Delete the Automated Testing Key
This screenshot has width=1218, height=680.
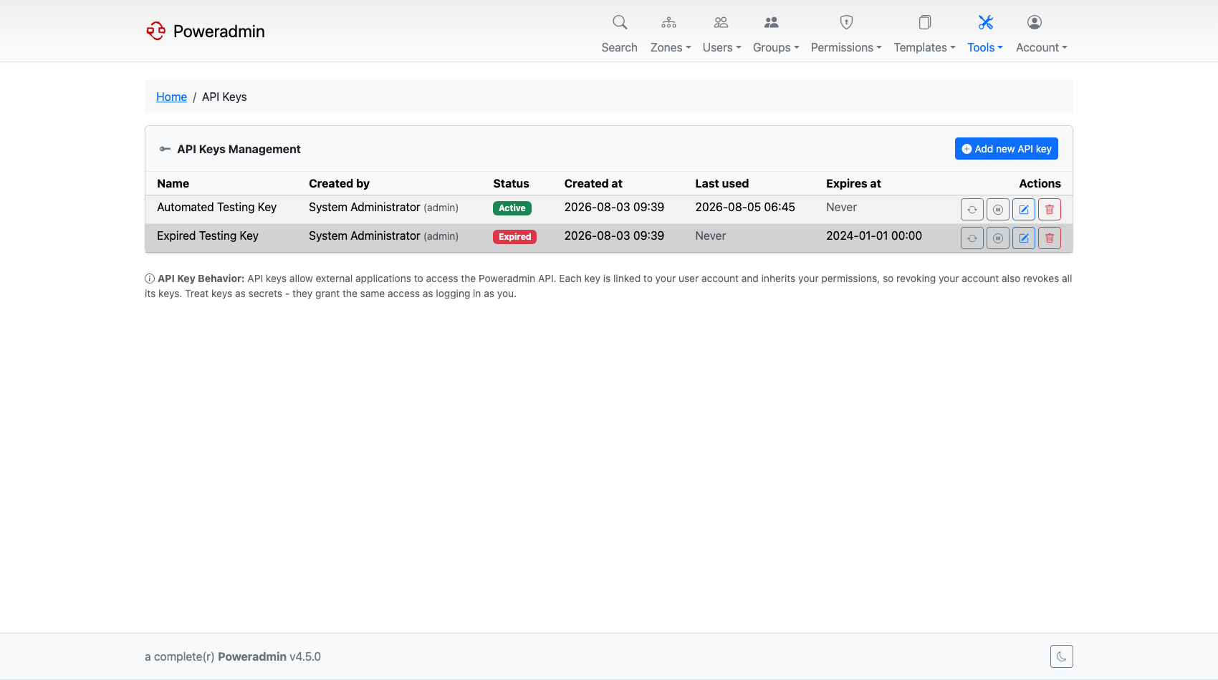1049,210
